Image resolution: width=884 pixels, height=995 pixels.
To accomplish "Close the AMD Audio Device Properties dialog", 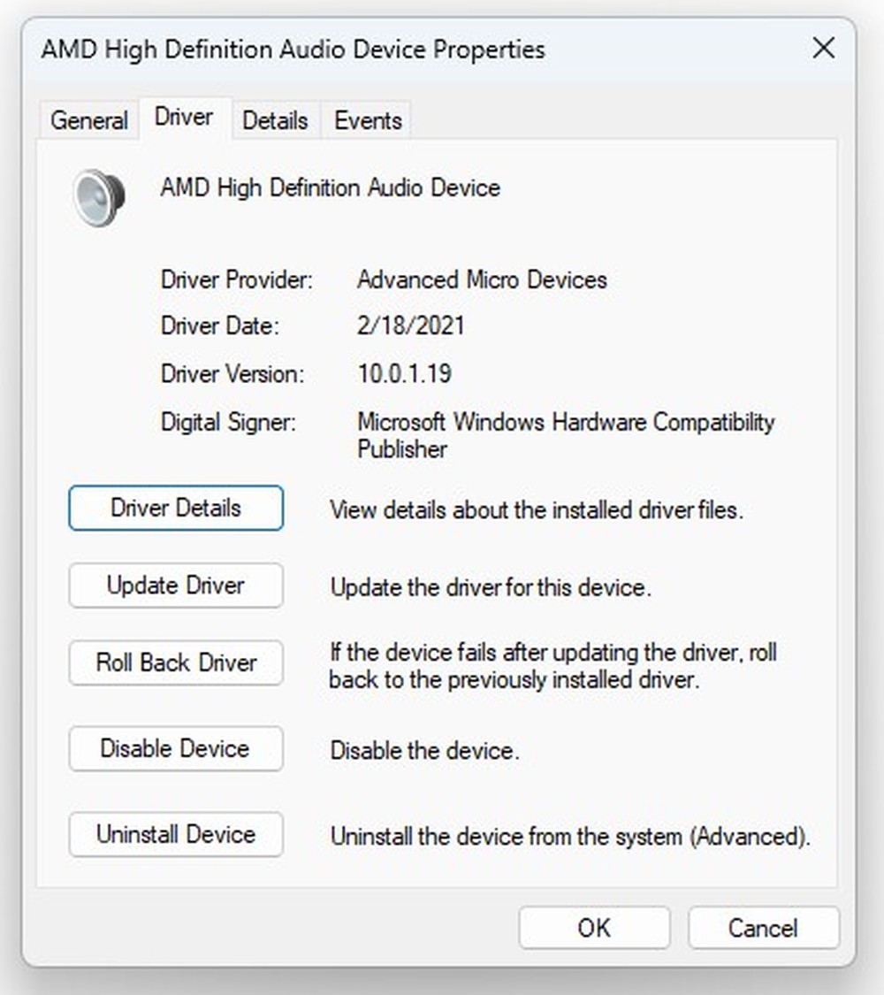I will pos(823,49).
